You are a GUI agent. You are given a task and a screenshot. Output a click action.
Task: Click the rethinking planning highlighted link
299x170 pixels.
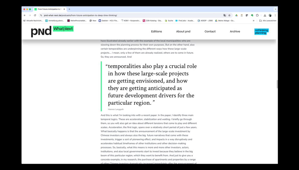point(261,31)
